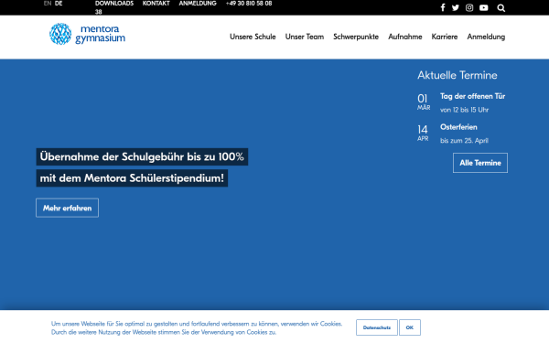
Task: Click the 14 APR date
Action: [423, 133]
